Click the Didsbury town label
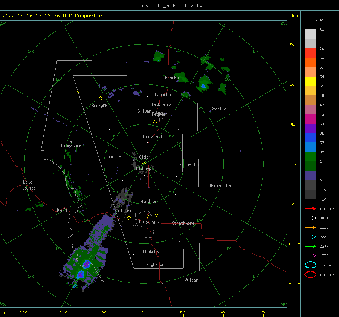 point(142,169)
